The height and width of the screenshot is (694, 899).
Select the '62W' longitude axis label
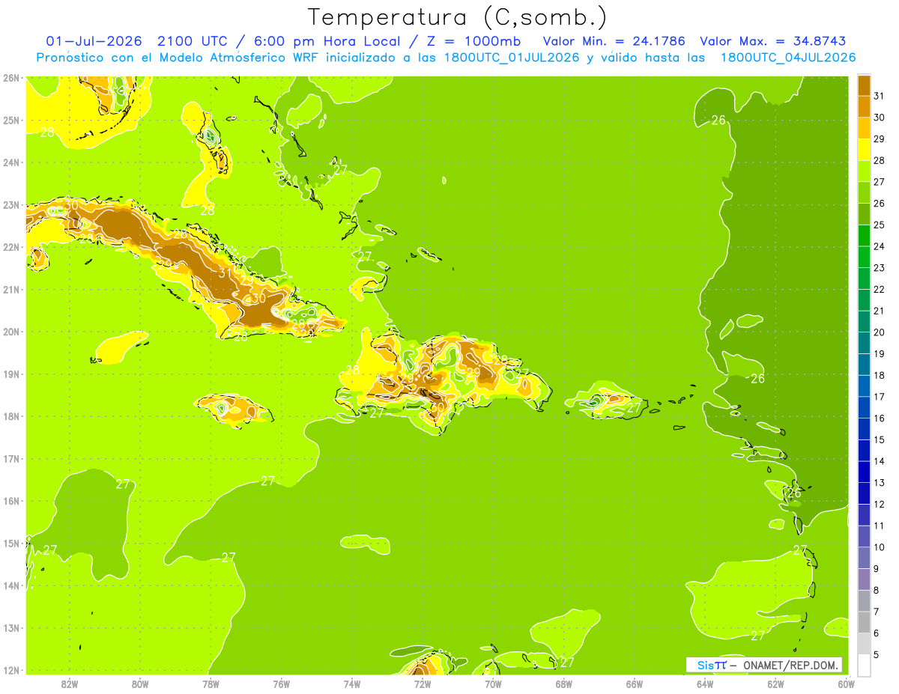(x=775, y=684)
